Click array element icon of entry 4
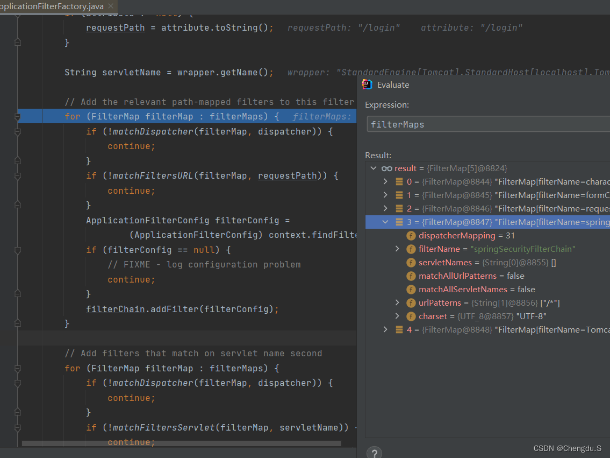The width and height of the screenshot is (610, 458). pyautogui.click(x=399, y=329)
